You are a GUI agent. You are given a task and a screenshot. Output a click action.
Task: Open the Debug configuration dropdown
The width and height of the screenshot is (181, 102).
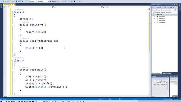pyautogui.click(x=33, y=1)
